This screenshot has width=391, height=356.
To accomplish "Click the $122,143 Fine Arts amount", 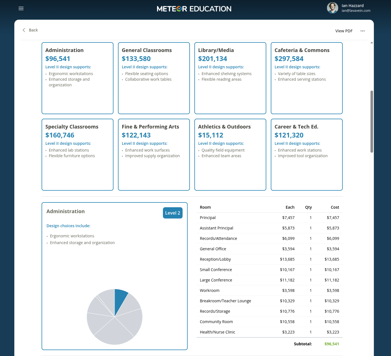I will pos(136,135).
